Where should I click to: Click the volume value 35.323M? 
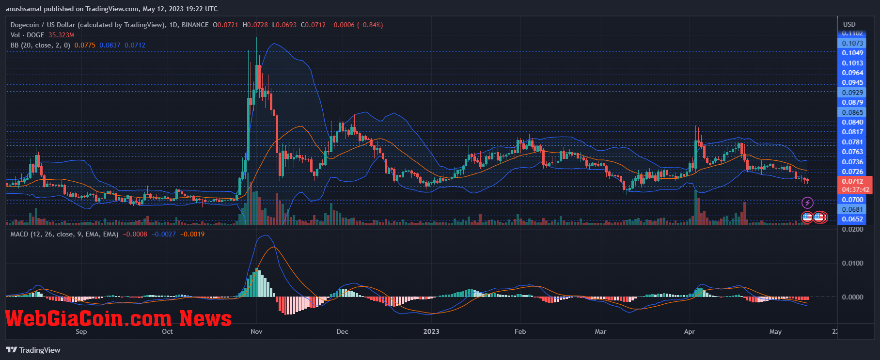tap(62, 35)
